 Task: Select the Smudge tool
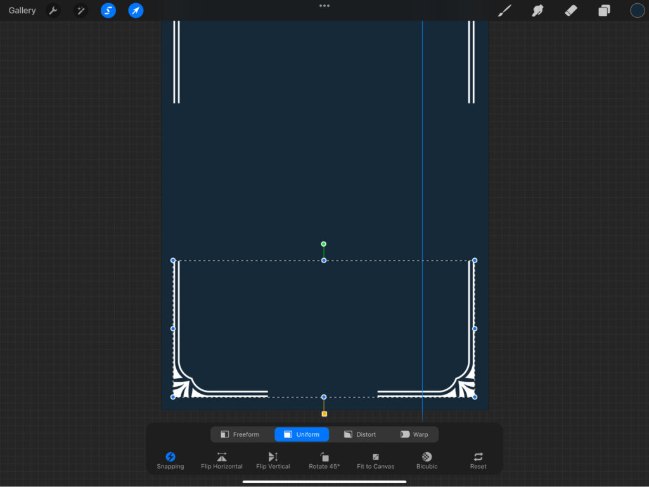click(x=537, y=11)
